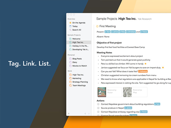Click the Welcome project icon
Image resolution: width=171 pixels, height=128 pixels.
(x=70, y=39)
